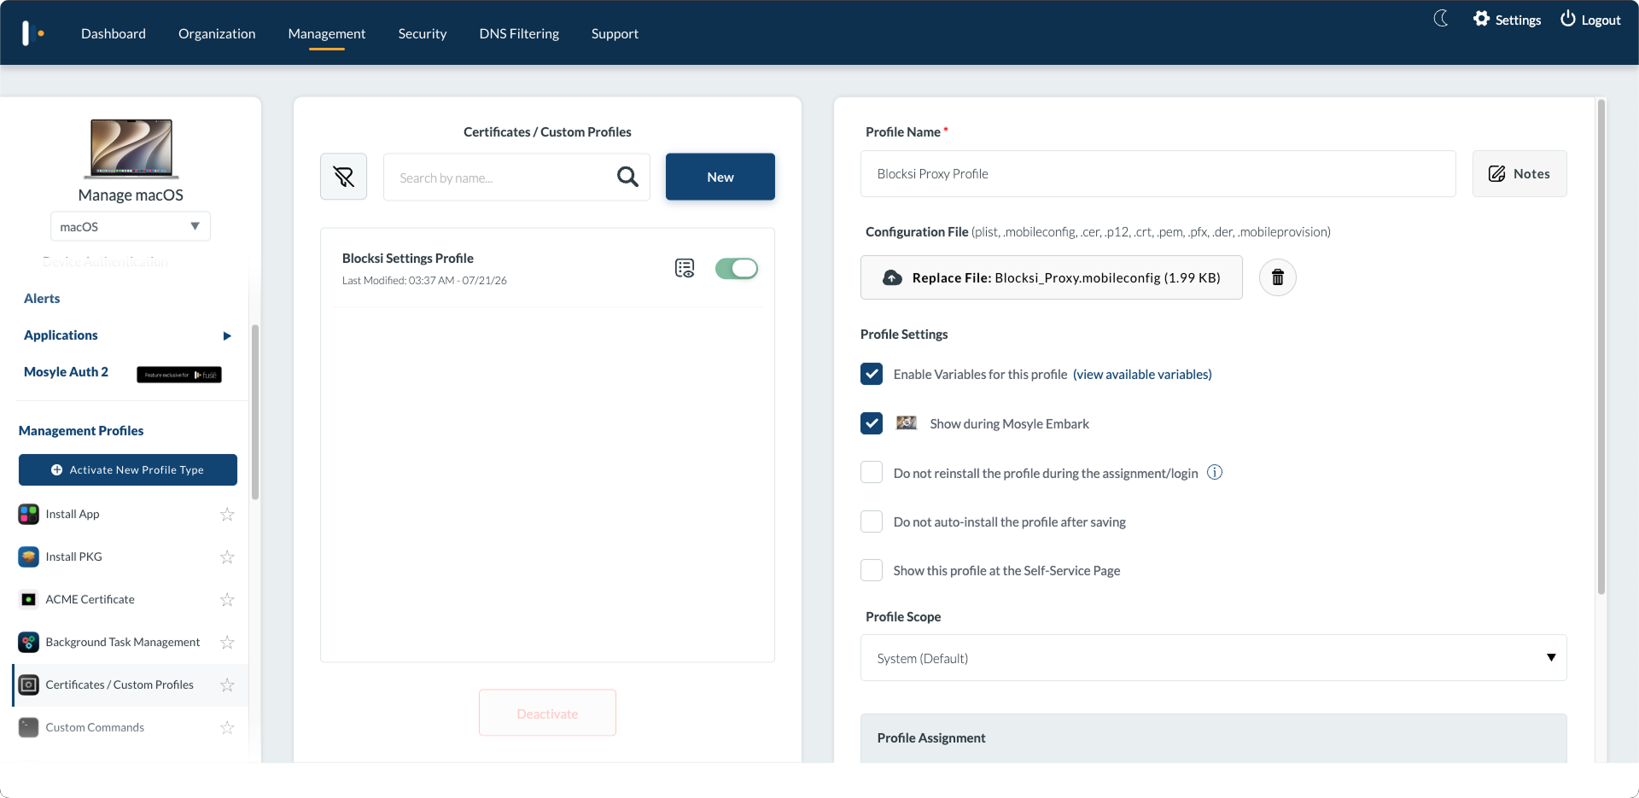Click the Logout power icon

pyautogui.click(x=1568, y=19)
